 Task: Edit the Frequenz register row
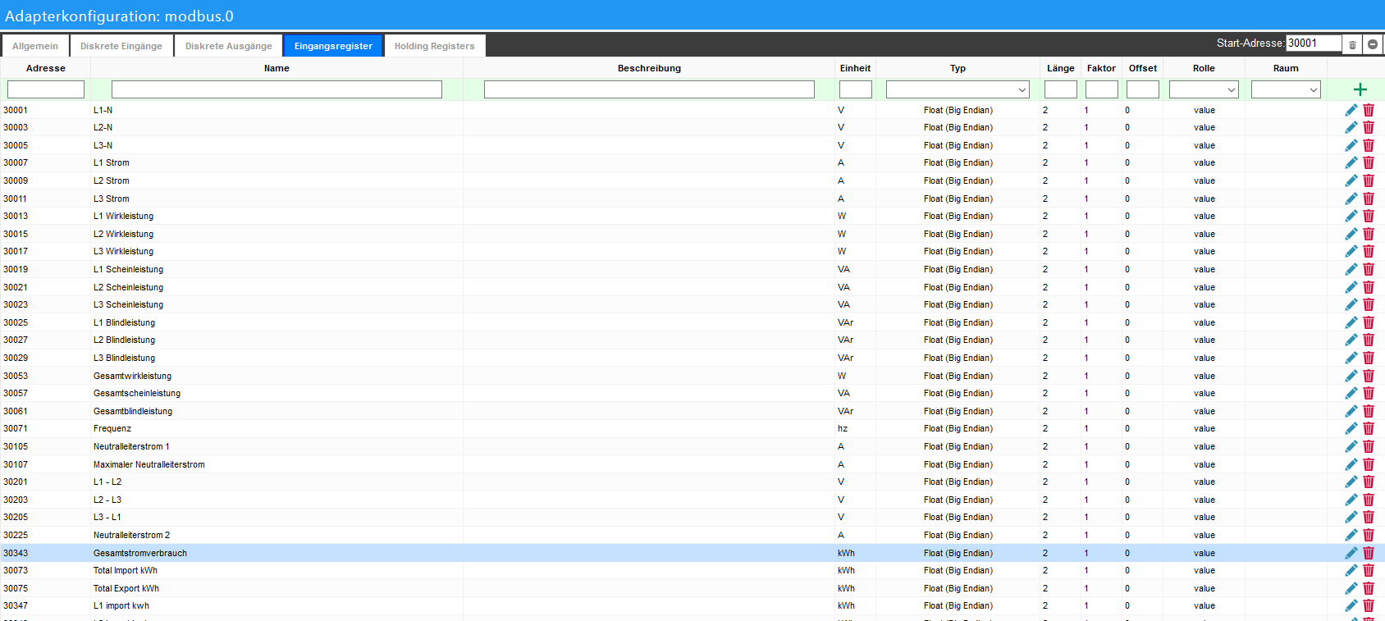[1351, 428]
